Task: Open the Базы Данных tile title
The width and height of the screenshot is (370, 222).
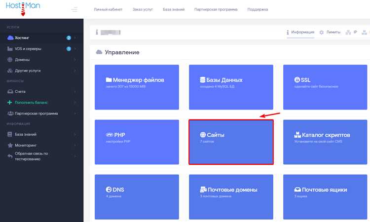Action: pos(224,80)
